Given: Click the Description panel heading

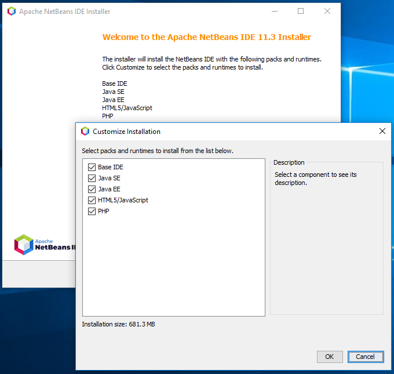Looking at the screenshot, I should coord(289,162).
